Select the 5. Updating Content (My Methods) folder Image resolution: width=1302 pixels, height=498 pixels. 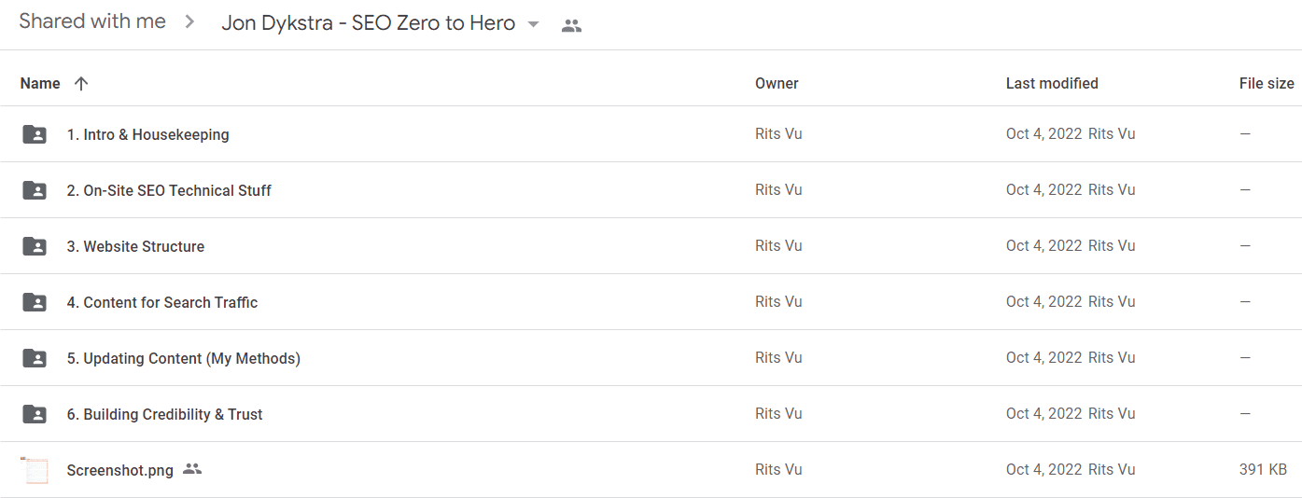pos(184,358)
